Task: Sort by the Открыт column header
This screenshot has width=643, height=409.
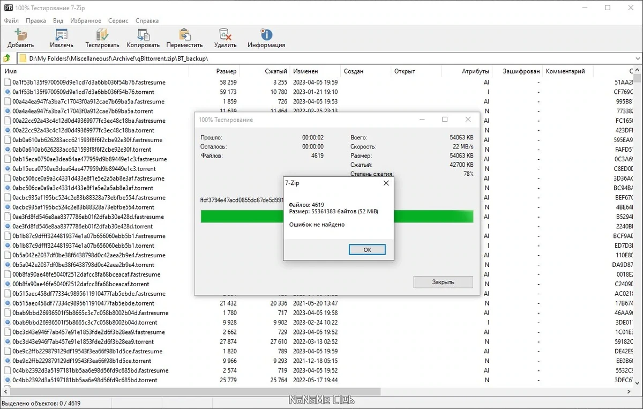Action: pyautogui.click(x=416, y=71)
